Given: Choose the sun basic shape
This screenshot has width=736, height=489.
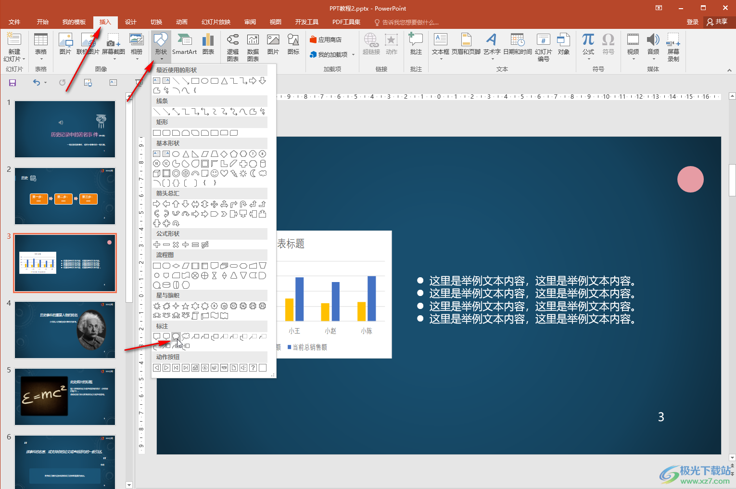Looking at the screenshot, I should 243,173.
